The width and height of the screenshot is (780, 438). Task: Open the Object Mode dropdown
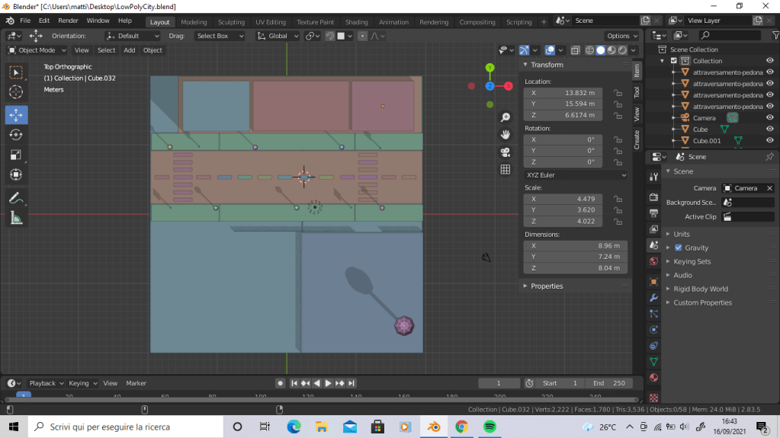coord(37,50)
